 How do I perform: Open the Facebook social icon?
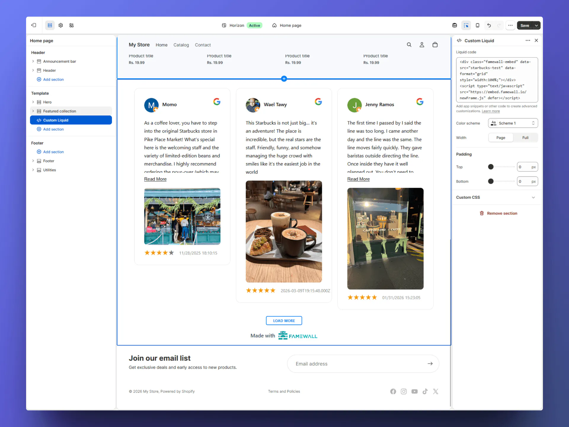click(x=393, y=391)
